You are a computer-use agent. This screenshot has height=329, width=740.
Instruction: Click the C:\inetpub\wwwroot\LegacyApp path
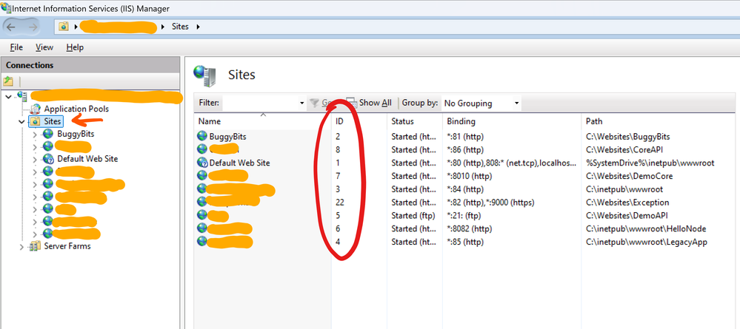click(x=646, y=242)
